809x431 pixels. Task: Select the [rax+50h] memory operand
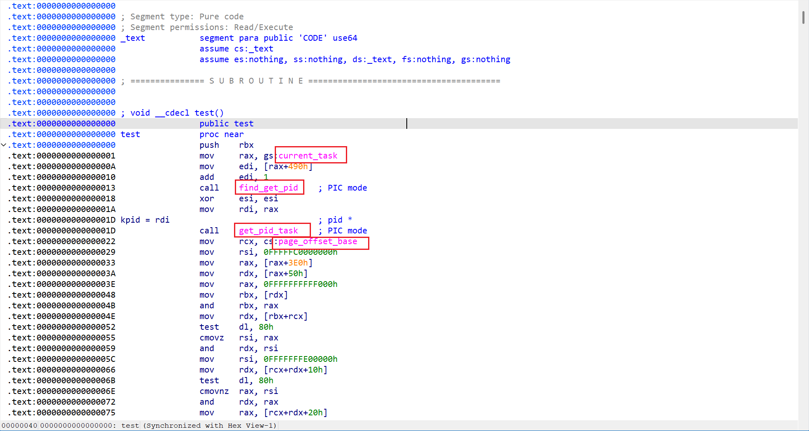(285, 273)
